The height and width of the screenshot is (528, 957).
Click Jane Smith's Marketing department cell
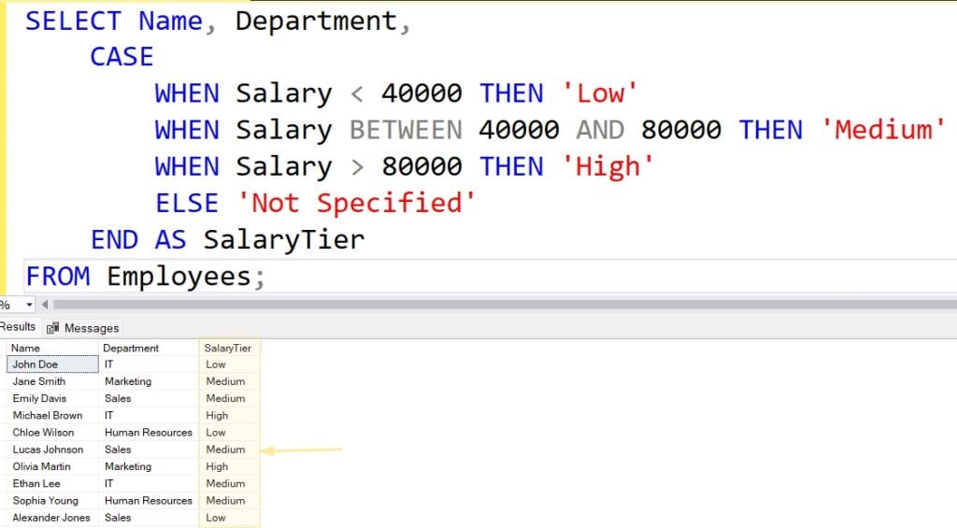tap(149, 381)
